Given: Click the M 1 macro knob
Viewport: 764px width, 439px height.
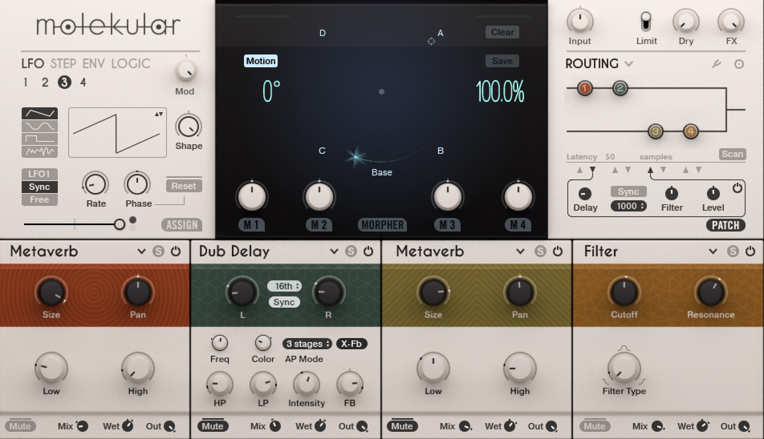Looking at the screenshot, I should coord(252,197).
